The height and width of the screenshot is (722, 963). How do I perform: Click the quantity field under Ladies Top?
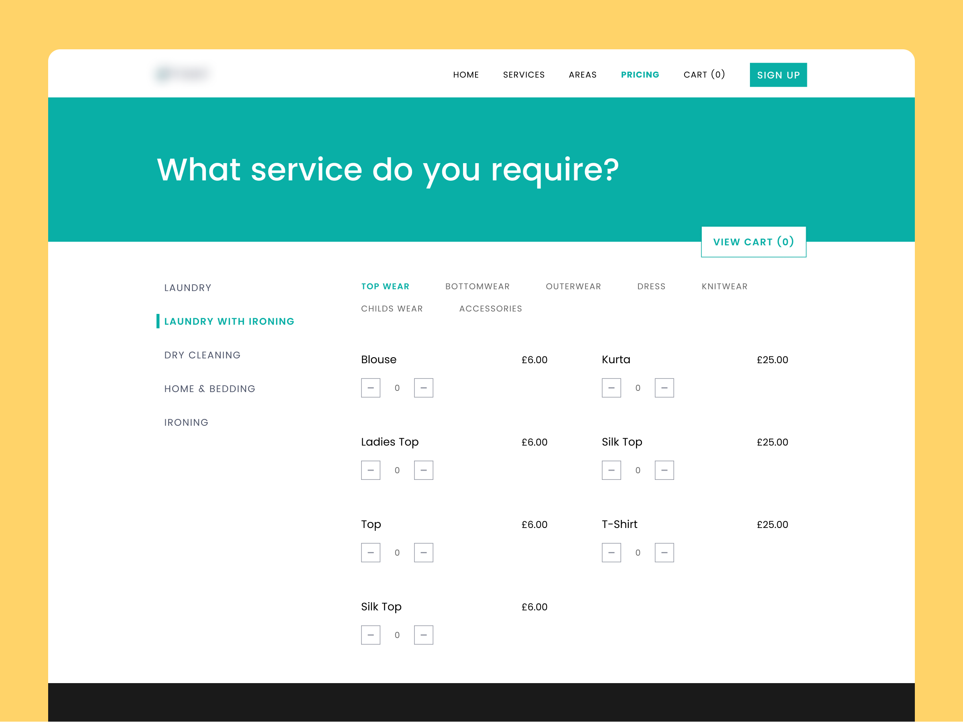(396, 470)
